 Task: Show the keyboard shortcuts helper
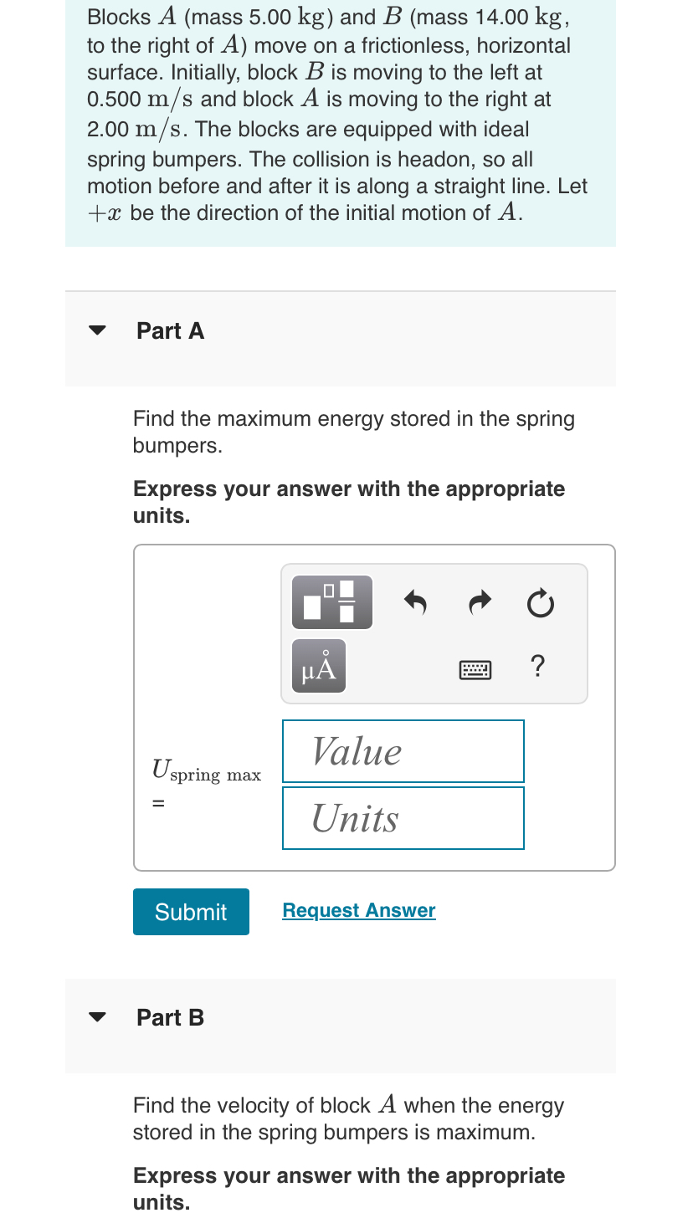[x=475, y=670]
